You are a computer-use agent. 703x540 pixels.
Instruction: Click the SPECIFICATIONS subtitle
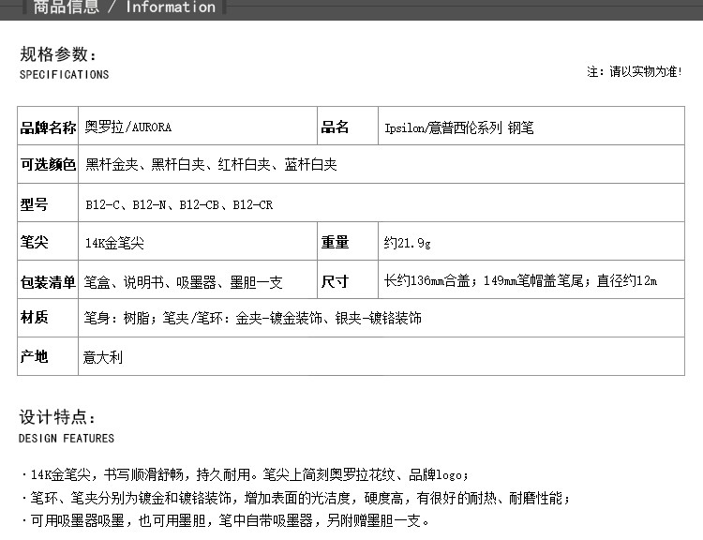point(64,74)
